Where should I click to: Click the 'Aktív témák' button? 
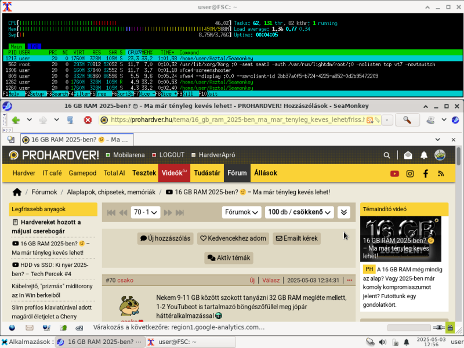[229, 258]
